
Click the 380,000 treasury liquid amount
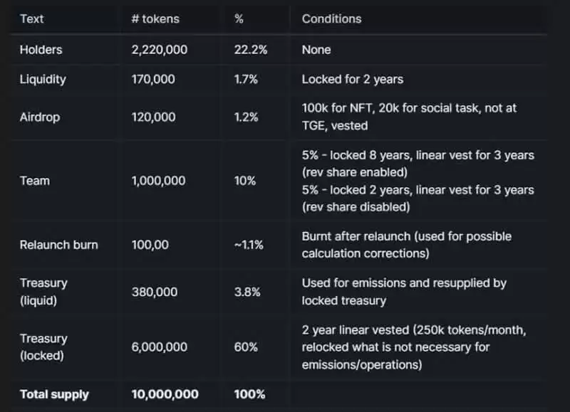pos(153,292)
